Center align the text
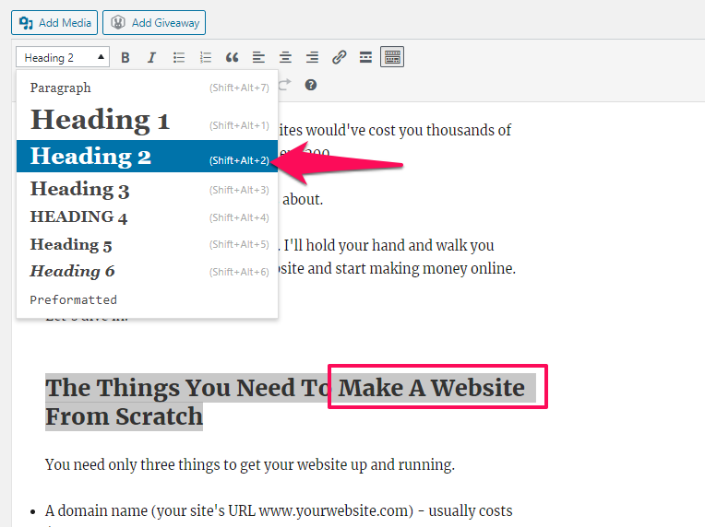 (286, 57)
